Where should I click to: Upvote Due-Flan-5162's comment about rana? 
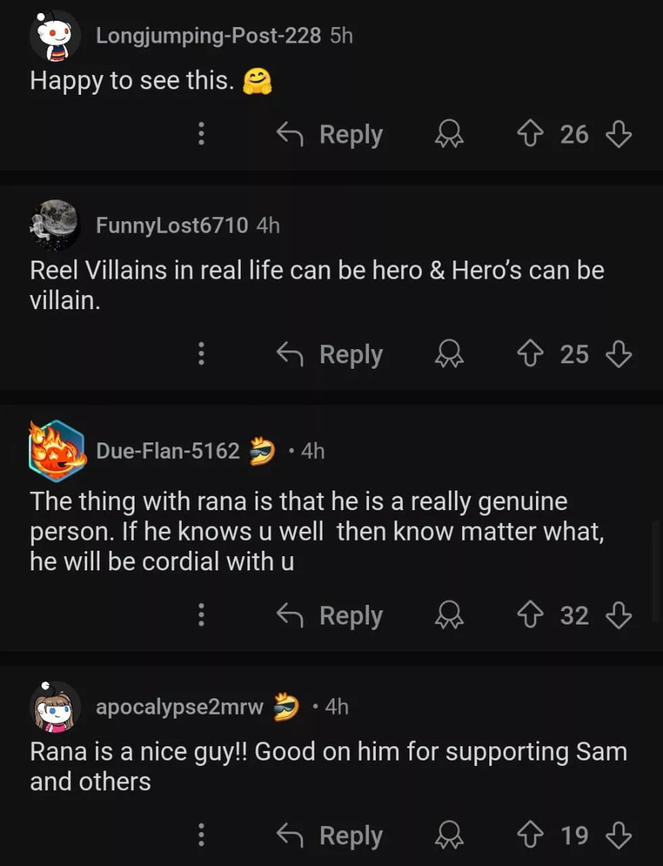coord(530,615)
